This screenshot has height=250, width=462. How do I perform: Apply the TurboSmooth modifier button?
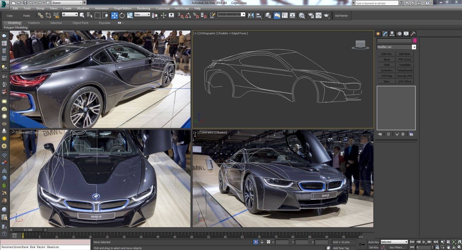pos(404,71)
